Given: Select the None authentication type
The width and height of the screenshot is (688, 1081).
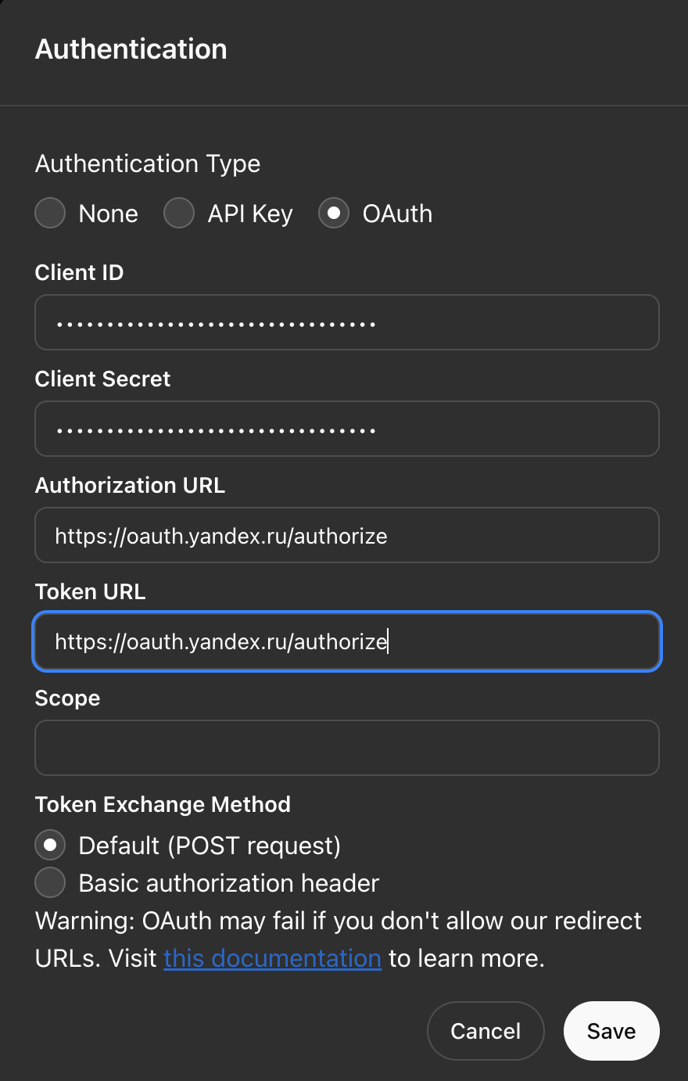Looking at the screenshot, I should tap(50, 214).
